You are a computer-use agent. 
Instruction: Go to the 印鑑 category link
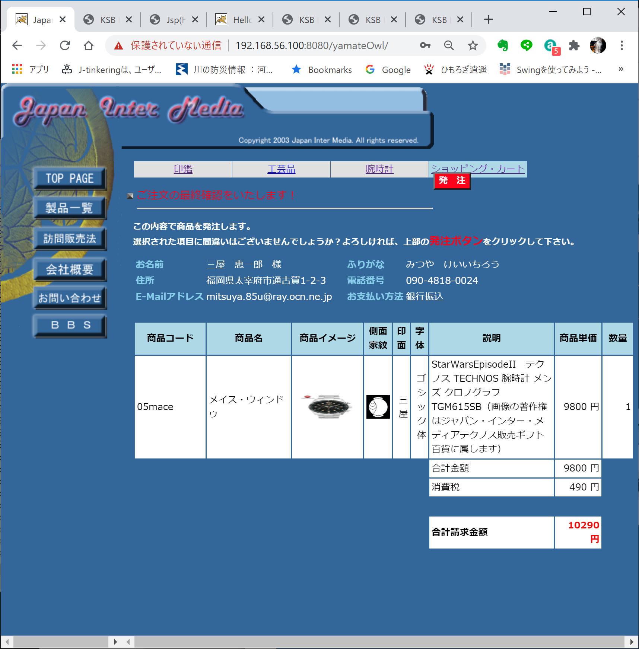click(183, 169)
